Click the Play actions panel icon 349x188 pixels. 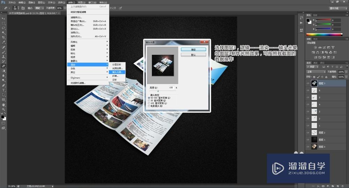[301, 23]
